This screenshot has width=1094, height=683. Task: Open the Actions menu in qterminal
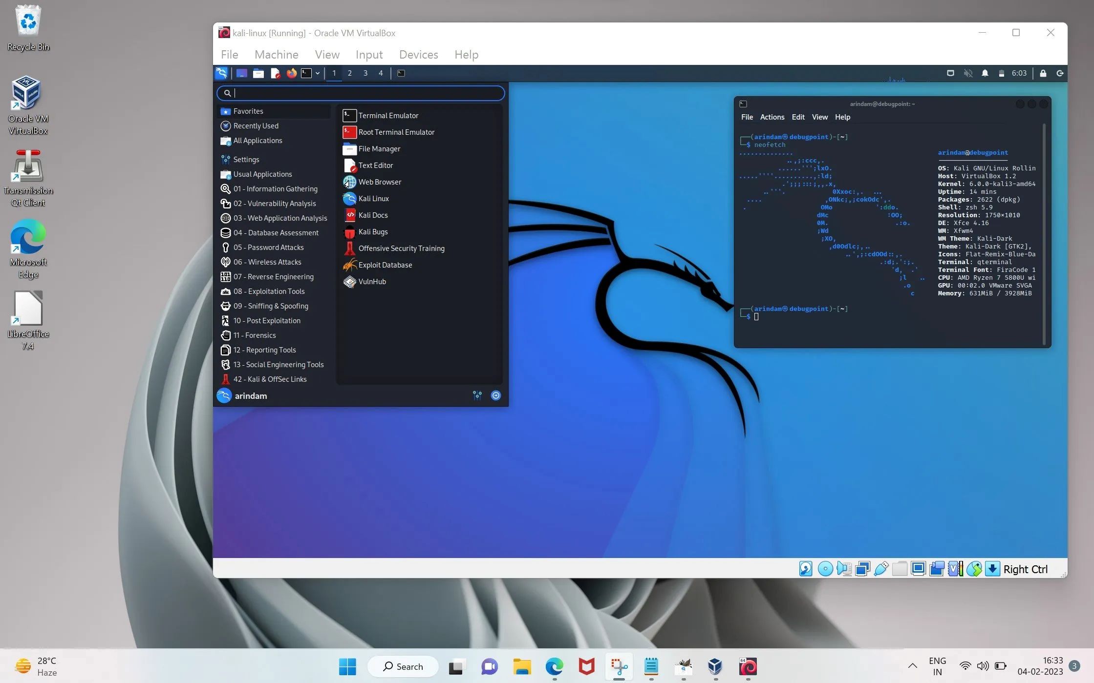(x=772, y=117)
